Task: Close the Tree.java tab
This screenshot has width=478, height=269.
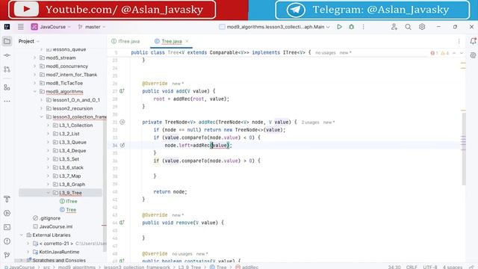Action: 187,41
